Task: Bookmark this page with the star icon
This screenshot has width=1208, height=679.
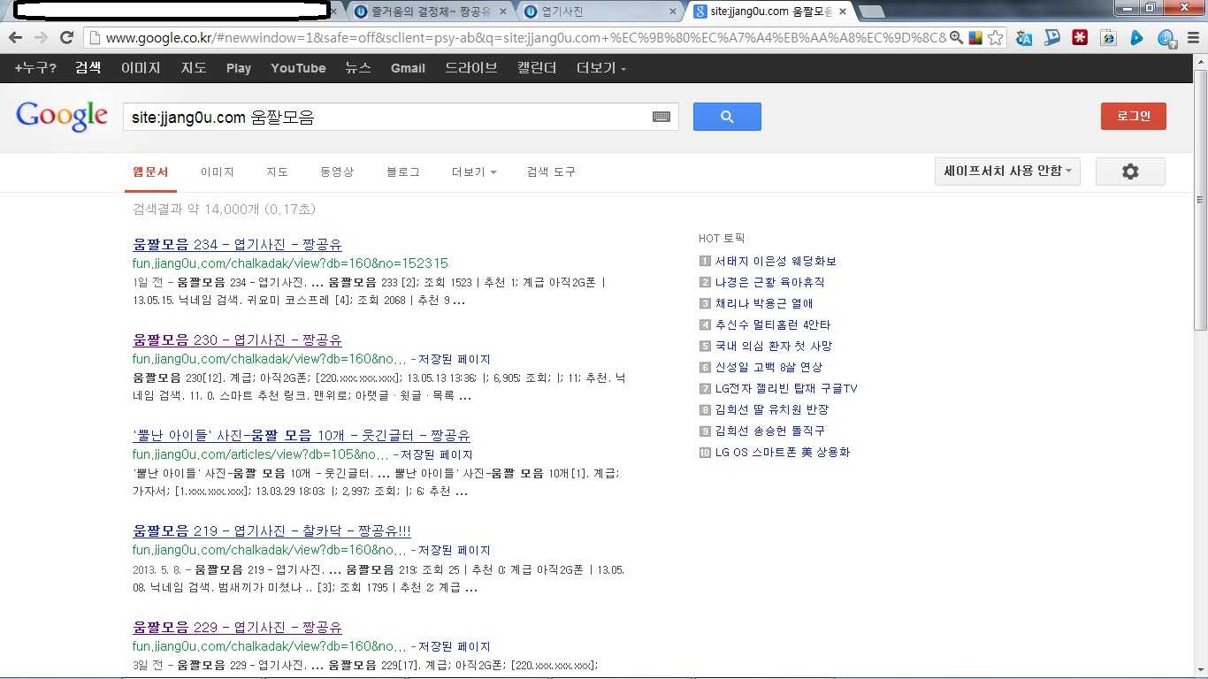Action: 996,38
